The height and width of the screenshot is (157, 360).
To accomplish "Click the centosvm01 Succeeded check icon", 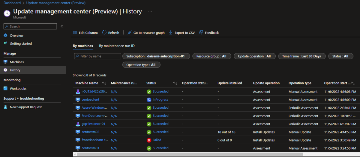I will [x=149, y=148].
